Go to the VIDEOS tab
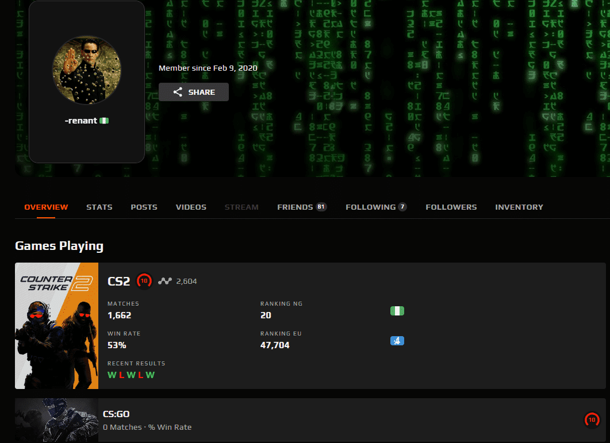Screen dimensions: 610x443 pyautogui.click(x=191, y=207)
